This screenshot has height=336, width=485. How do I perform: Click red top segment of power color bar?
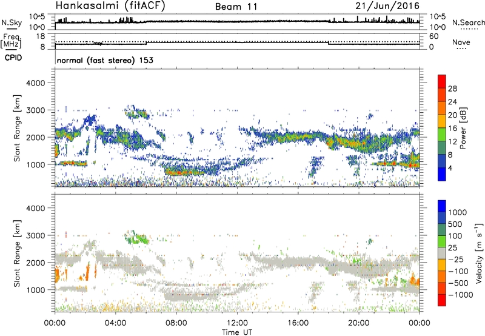[442, 82]
